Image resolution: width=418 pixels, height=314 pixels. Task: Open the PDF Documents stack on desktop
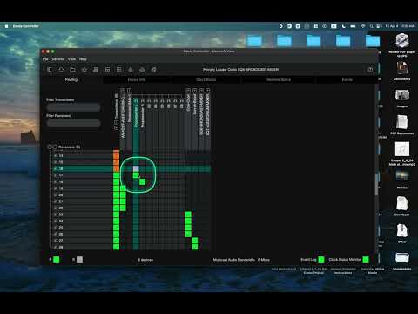point(402,125)
